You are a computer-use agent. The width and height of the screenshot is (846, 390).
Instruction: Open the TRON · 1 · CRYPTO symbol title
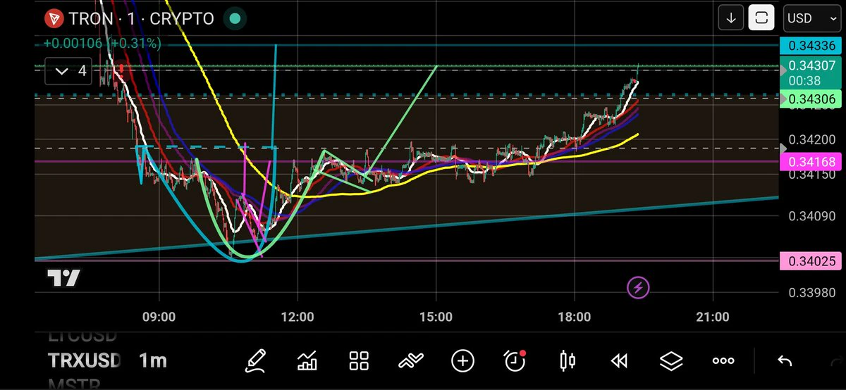(x=141, y=18)
